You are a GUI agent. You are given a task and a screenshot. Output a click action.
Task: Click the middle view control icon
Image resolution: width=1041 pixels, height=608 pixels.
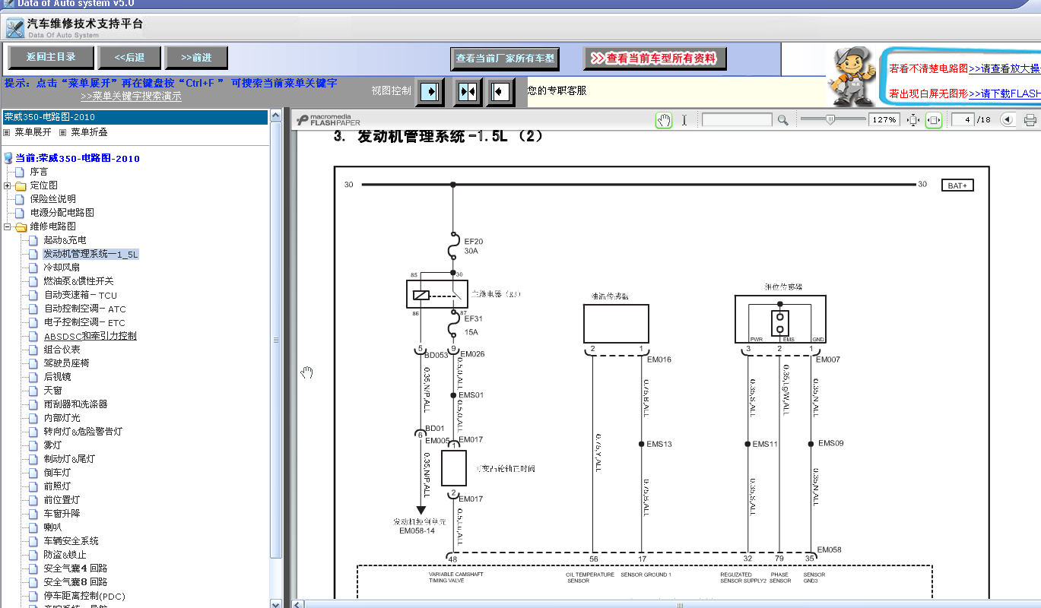[x=468, y=92]
